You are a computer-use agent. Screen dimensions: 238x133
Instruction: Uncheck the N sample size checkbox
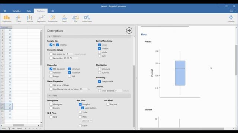(x=51, y=45)
